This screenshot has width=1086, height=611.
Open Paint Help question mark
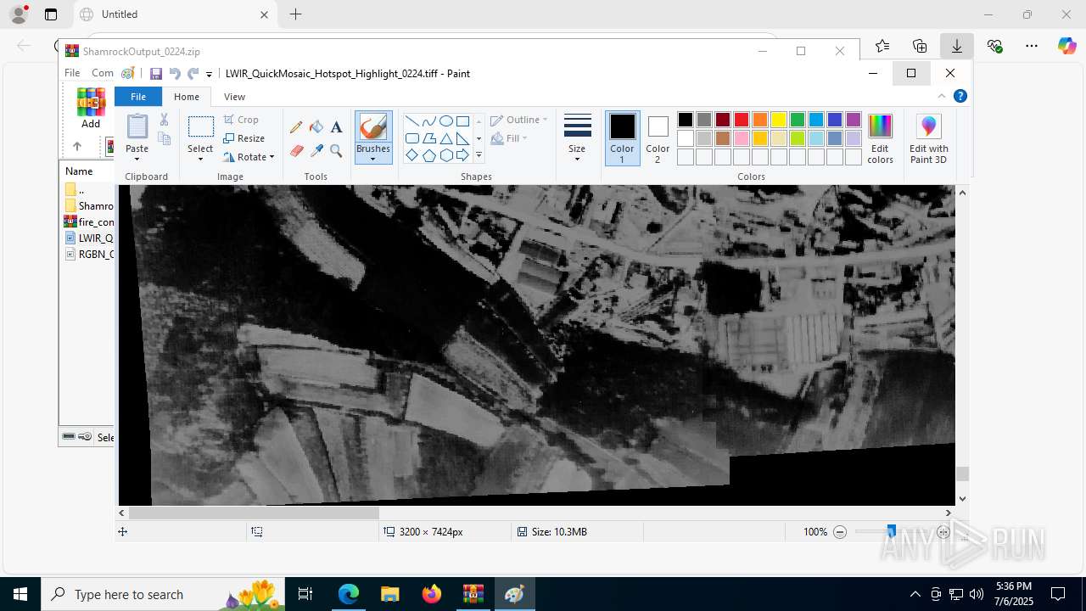point(960,96)
